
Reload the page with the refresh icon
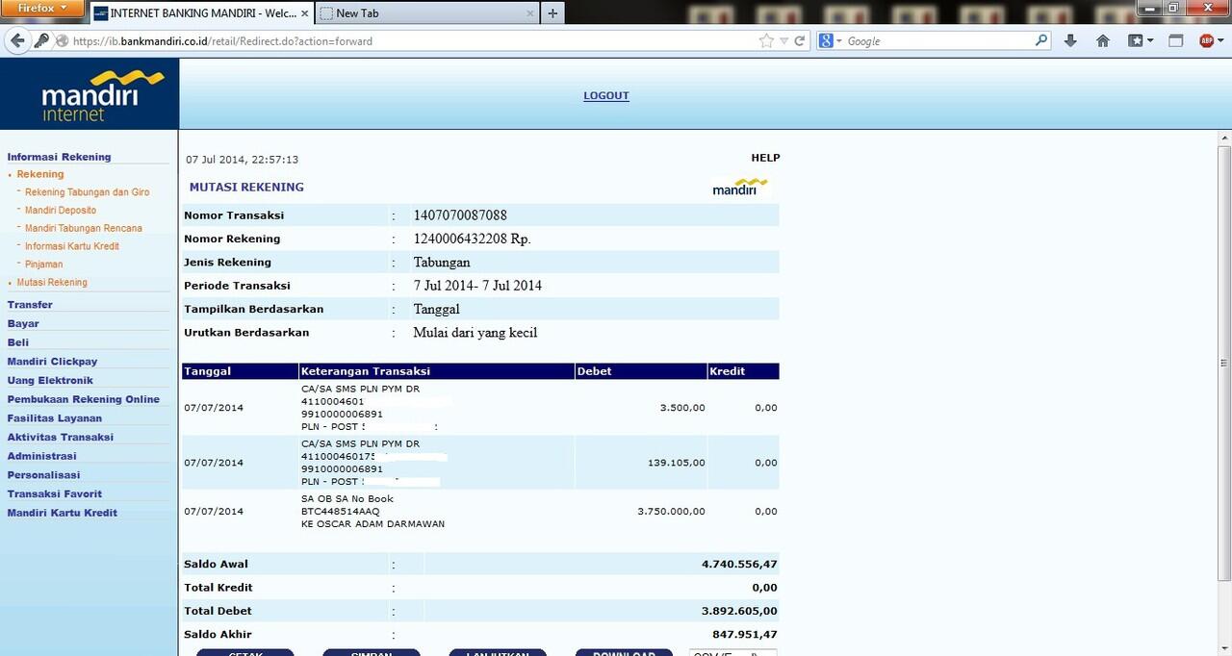800,41
